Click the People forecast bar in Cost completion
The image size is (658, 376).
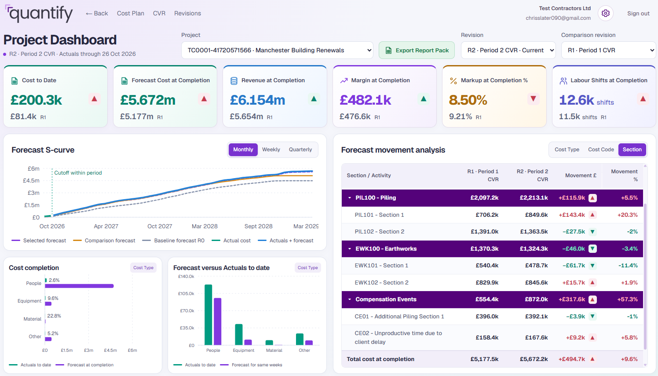(x=80, y=286)
